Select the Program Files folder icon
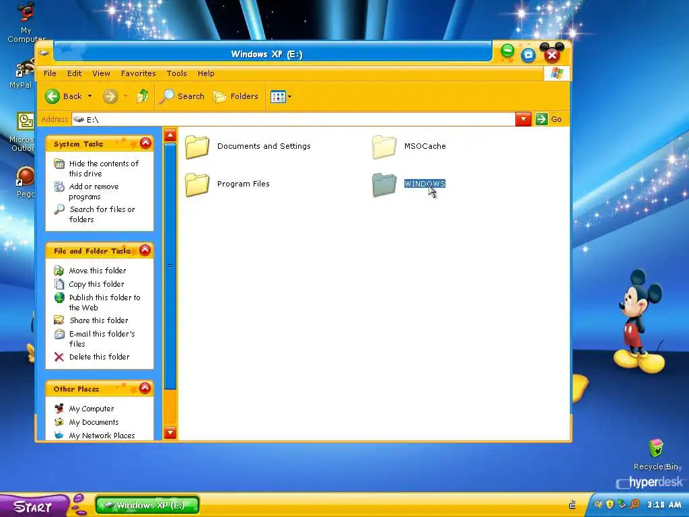This screenshot has width=689, height=517. 197,184
